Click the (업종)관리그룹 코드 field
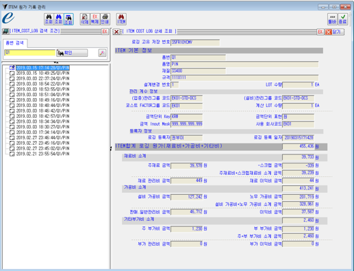 pyautogui.click(x=186, y=98)
